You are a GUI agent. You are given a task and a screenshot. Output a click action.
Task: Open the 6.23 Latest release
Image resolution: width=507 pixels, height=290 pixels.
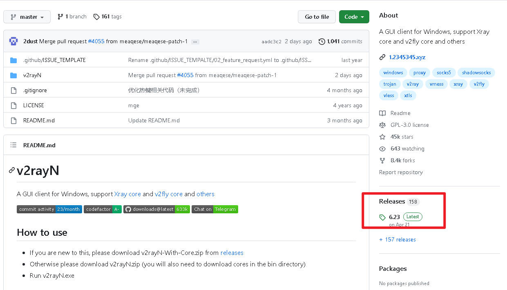tap(405, 217)
